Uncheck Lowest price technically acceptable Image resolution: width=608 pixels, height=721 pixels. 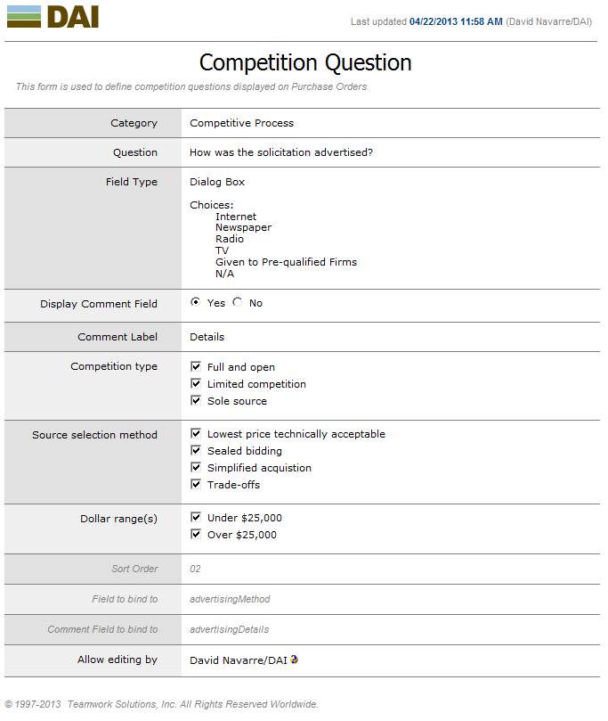196,434
